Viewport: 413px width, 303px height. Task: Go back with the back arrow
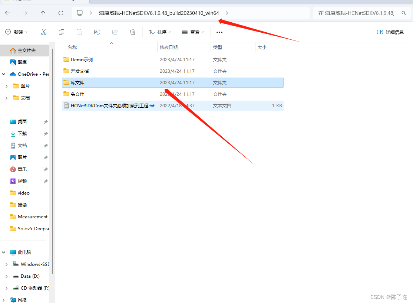click(x=7, y=13)
